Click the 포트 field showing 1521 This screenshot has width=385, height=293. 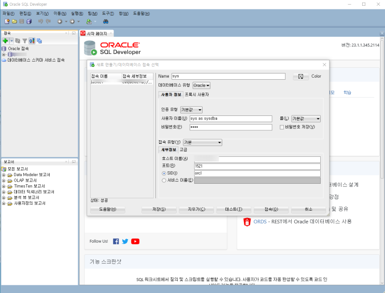pos(258,166)
